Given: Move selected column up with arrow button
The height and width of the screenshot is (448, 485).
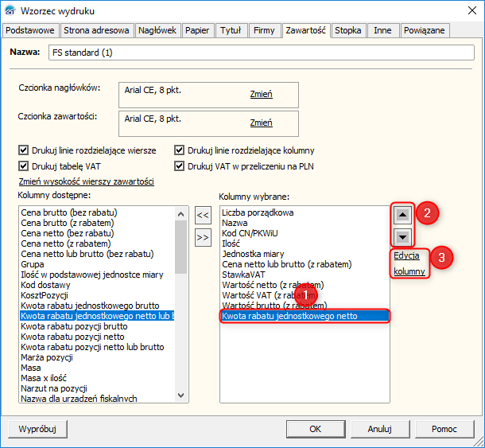Looking at the screenshot, I should [402, 215].
